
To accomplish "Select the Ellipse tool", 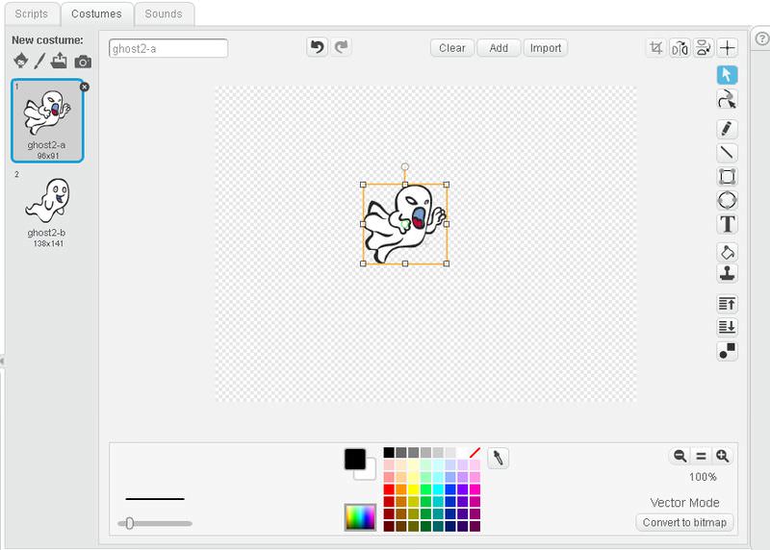I will click(x=727, y=200).
